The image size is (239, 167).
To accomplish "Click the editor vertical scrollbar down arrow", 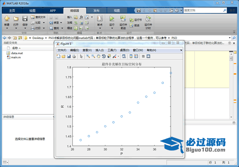I will coord(231,117).
